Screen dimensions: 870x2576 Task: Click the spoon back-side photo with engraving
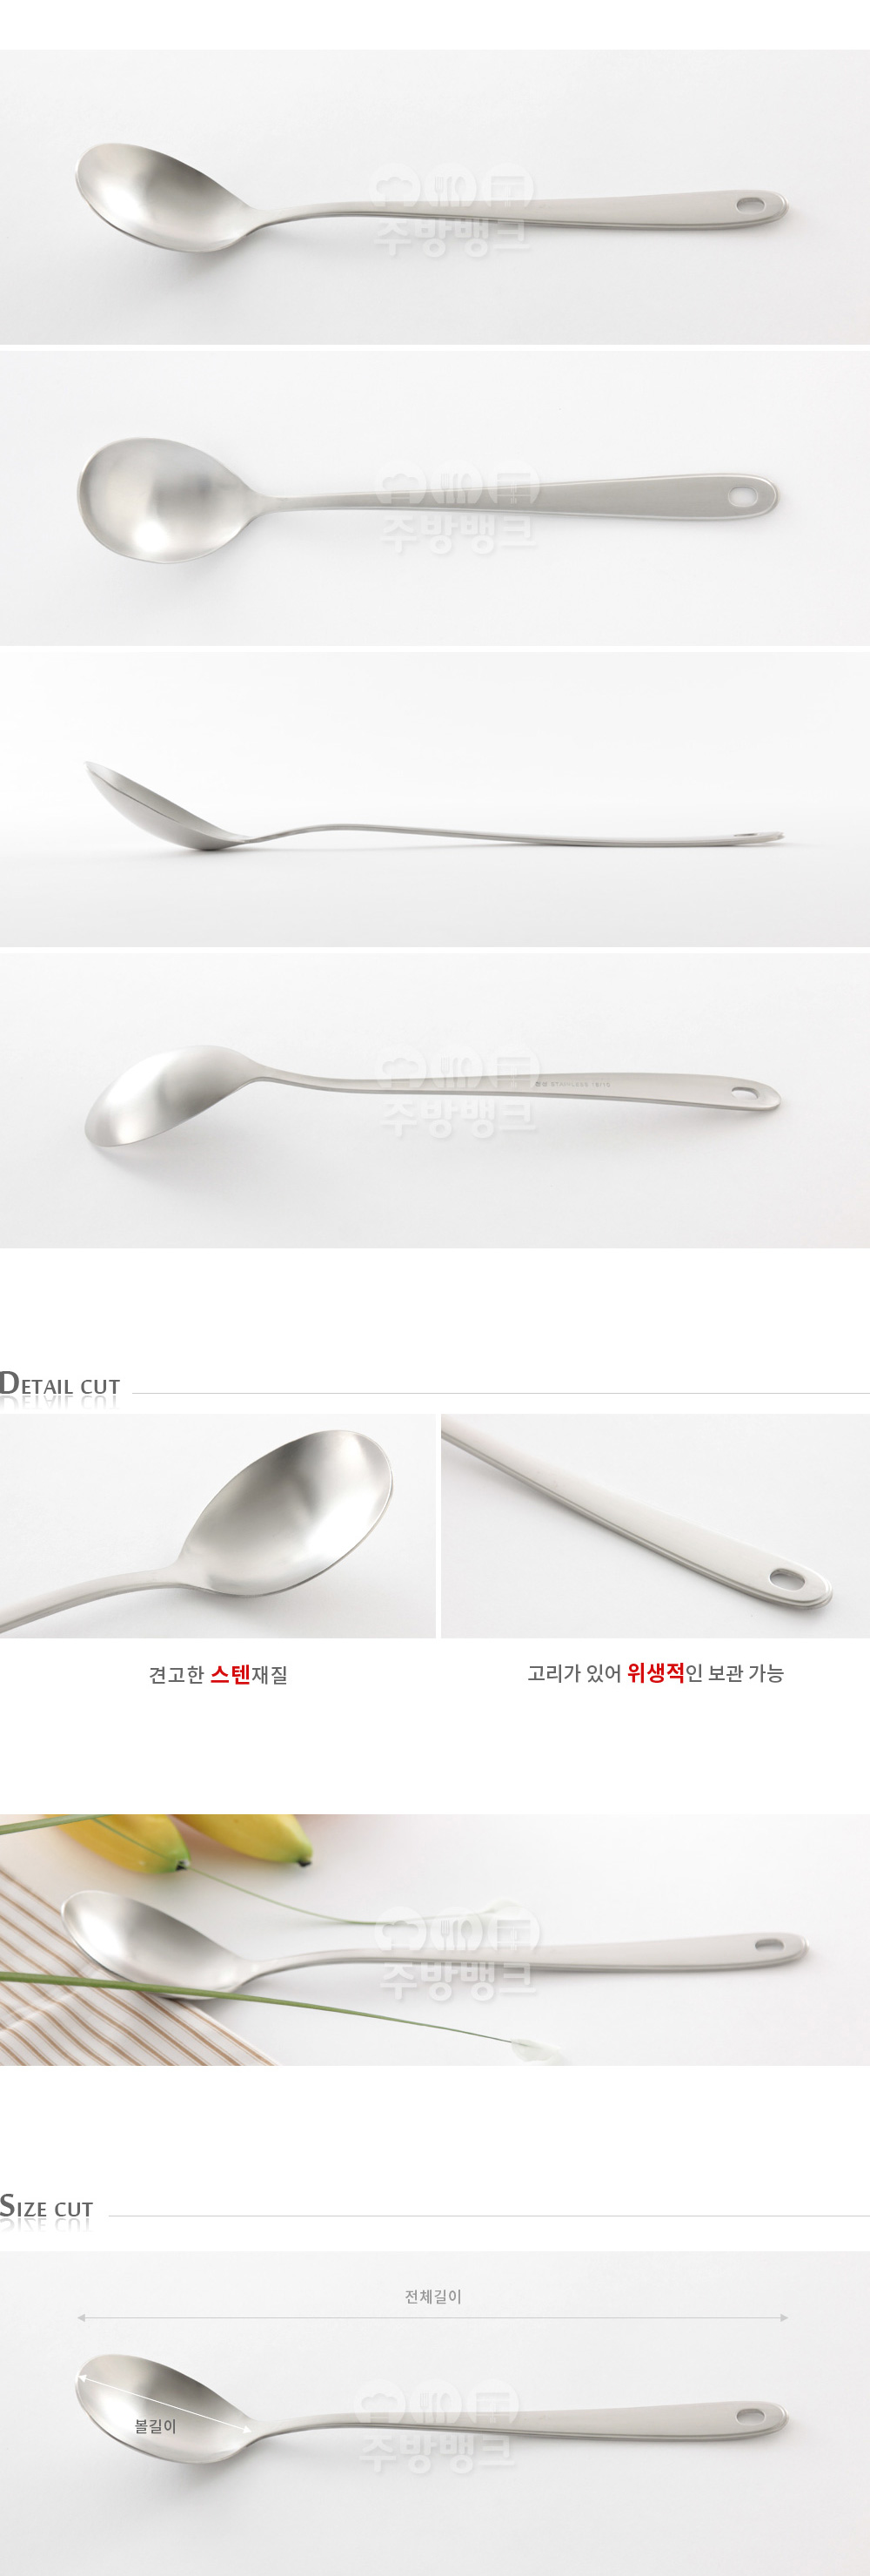(434, 1100)
